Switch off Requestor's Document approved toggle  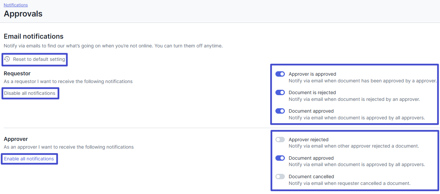click(280, 111)
